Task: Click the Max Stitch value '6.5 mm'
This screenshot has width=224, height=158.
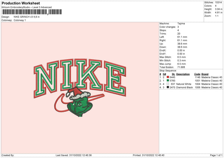Action: pos(181,57)
